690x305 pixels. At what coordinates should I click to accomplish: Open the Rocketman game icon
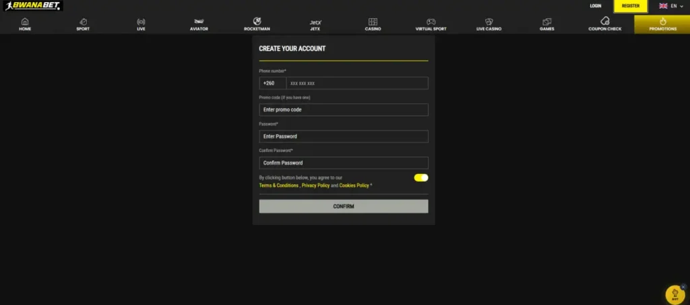pyautogui.click(x=257, y=21)
